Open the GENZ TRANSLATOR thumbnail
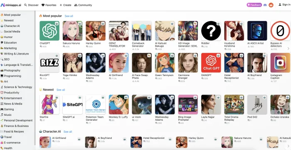Image resolution: width=291 pixels, height=150 pixels. [x=119, y=31]
